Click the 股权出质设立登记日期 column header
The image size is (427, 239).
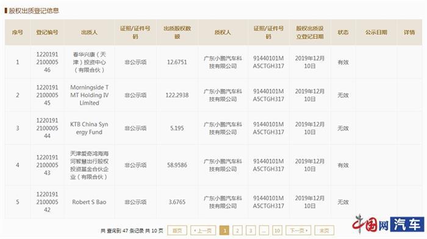[310, 32]
